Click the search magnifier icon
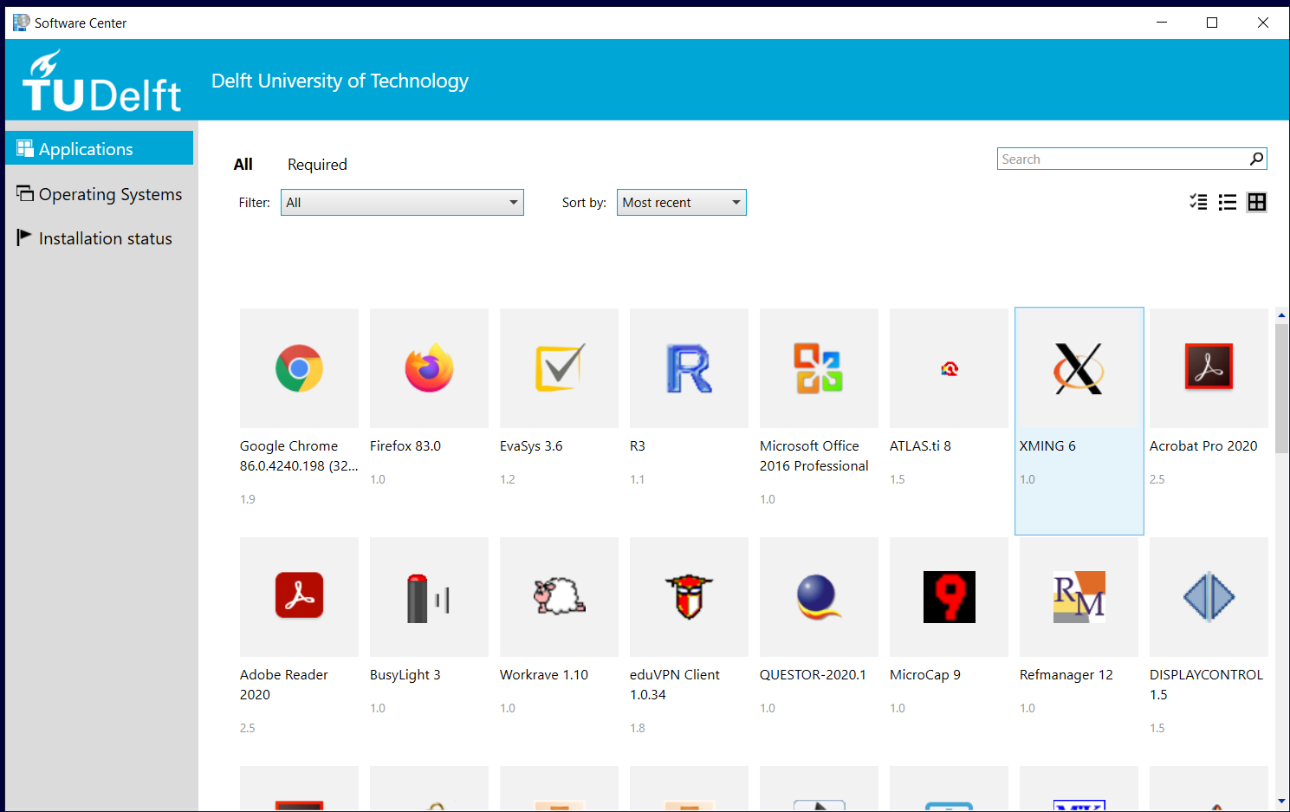Screen dimensions: 1290x812 1256,159
